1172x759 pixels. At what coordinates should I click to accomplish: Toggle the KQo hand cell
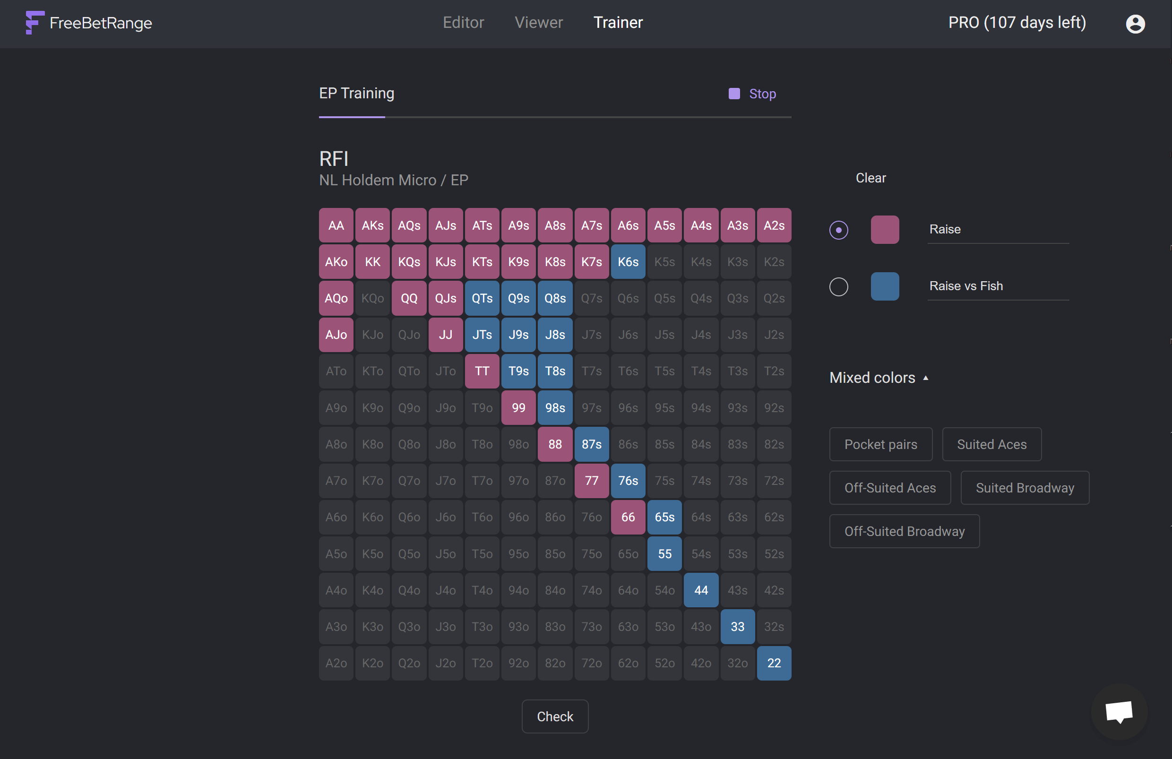372,299
